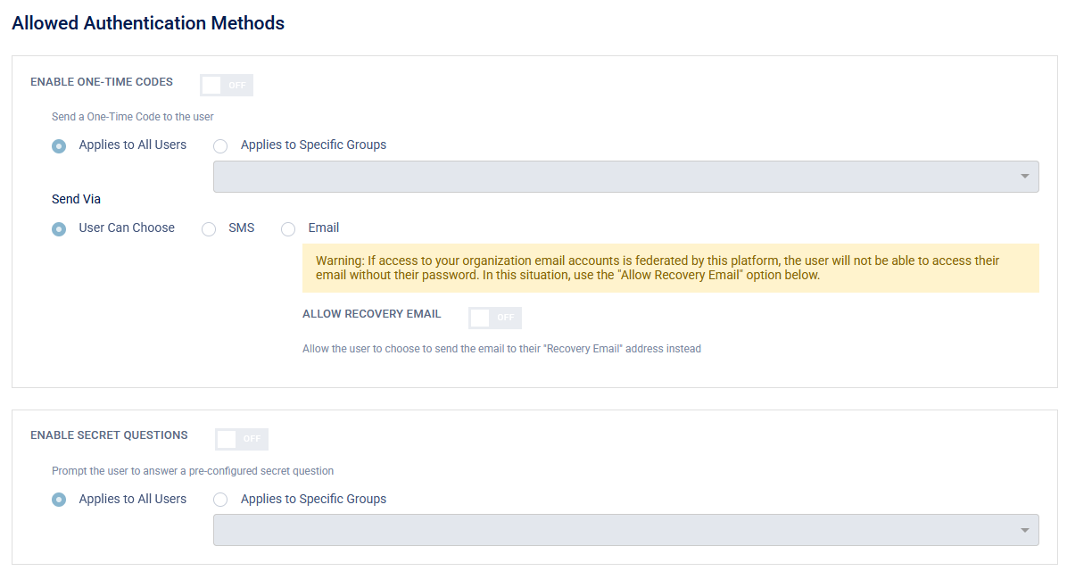Open the secret questions groups selection field
Viewport: 1067px width, 571px height.
click(x=616, y=530)
